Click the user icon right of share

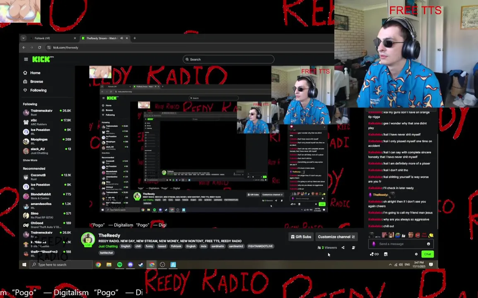(x=353, y=248)
